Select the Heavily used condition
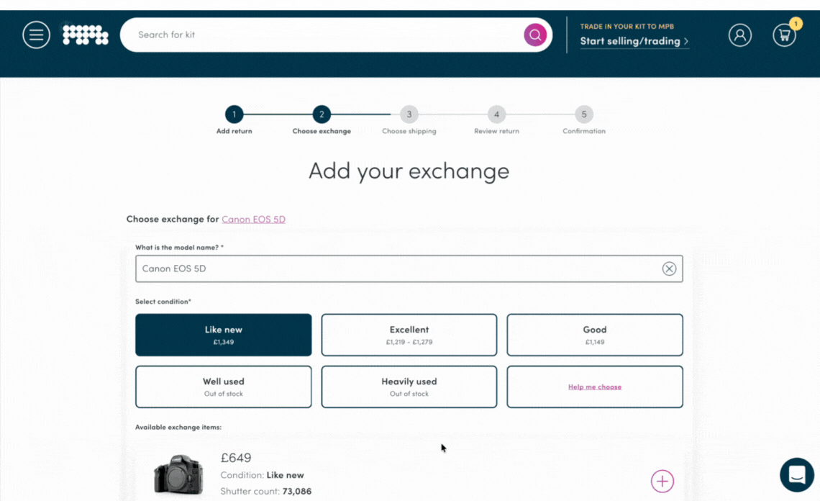The height and width of the screenshot is (501, 820). click(x=409, y=387)
